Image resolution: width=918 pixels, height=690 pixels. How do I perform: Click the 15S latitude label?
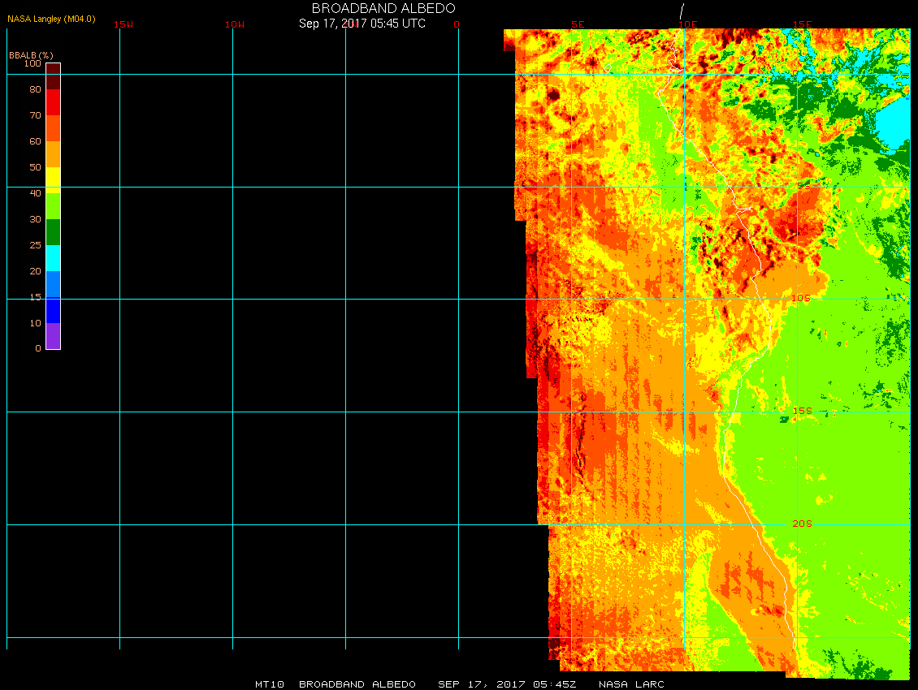point(802,411)
